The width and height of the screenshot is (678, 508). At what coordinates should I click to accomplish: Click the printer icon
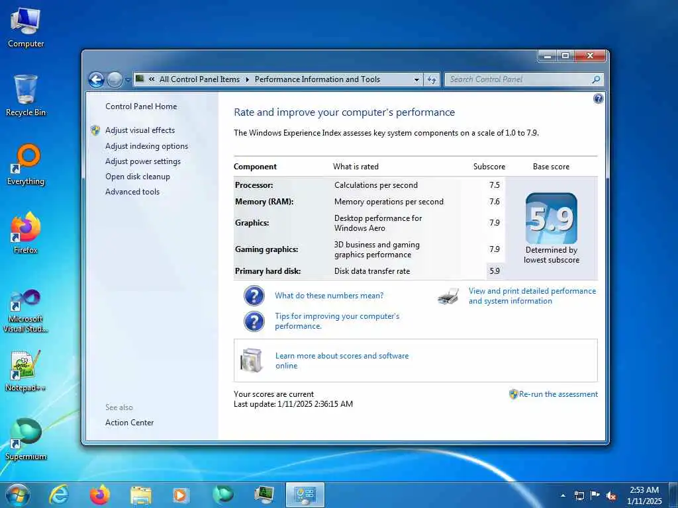click(448, 296)
